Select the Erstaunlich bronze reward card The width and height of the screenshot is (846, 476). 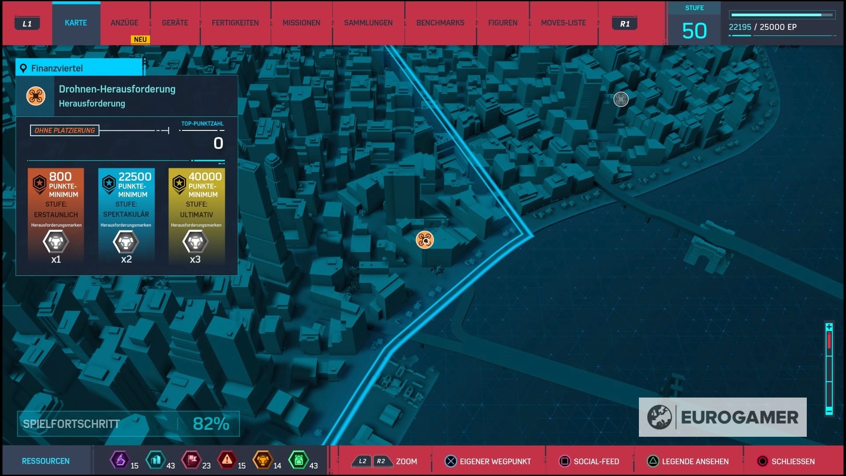click(x=56, y=216)
